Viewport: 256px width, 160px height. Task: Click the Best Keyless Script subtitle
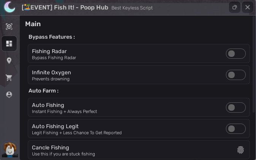[x=132, y=8]
